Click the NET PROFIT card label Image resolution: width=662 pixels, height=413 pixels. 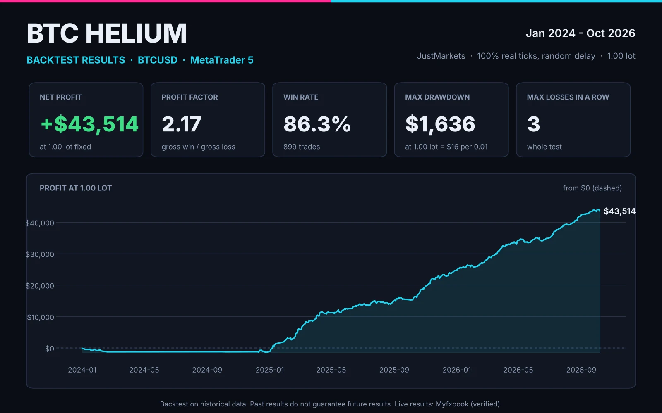pos(61,97)
